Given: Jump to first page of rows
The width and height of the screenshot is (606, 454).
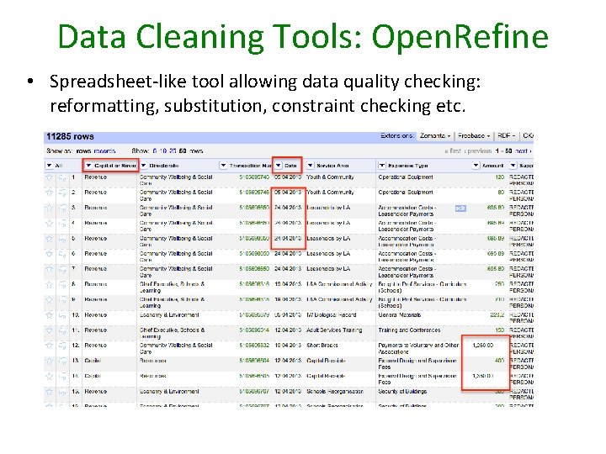Looking at the screenshot, I should [453, 151].
